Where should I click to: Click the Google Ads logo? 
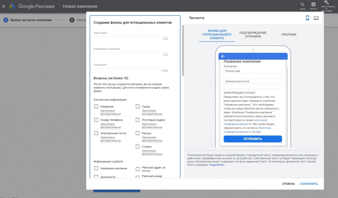click(x=12, y=6)
